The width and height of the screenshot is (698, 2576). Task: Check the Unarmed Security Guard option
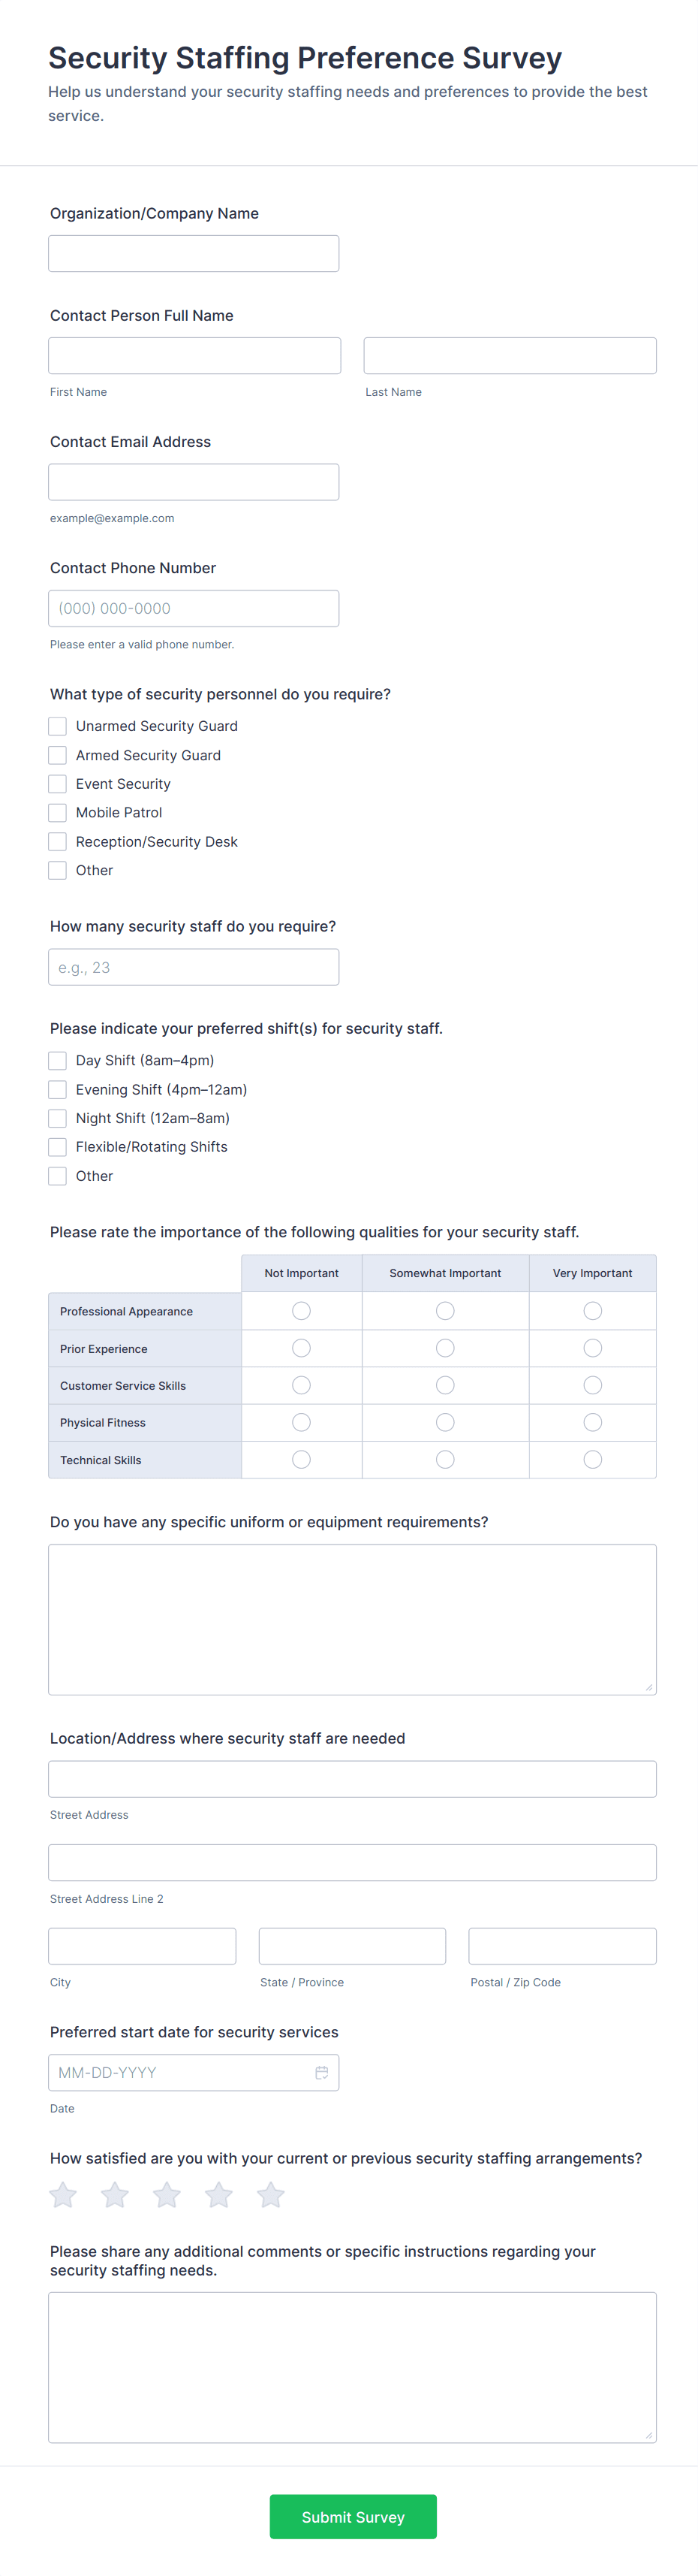point(58,726)
